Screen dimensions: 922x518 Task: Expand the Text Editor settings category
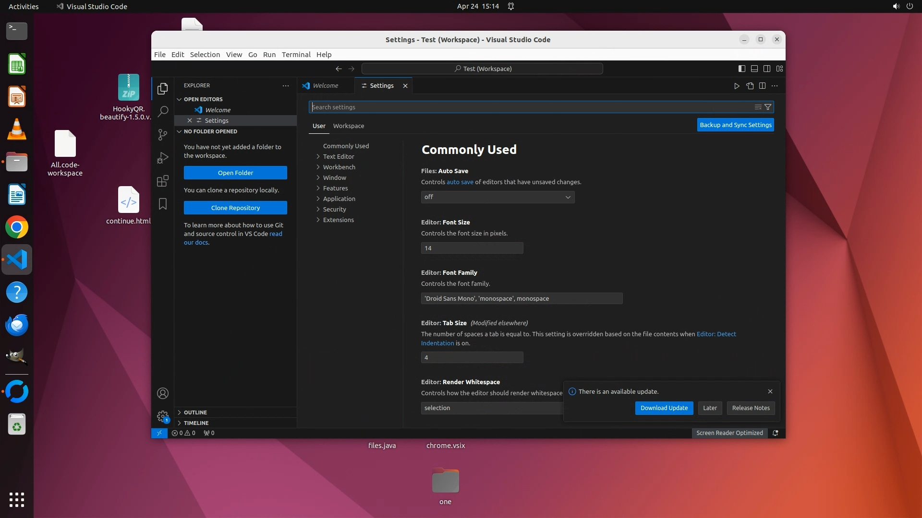point(339,156)
